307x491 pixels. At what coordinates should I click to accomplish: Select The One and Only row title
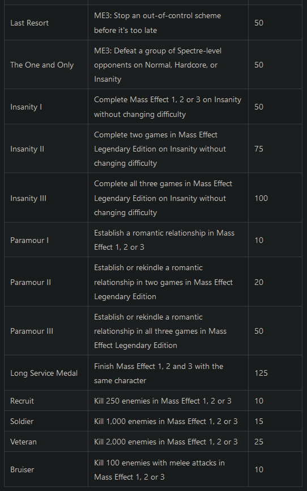42,65
